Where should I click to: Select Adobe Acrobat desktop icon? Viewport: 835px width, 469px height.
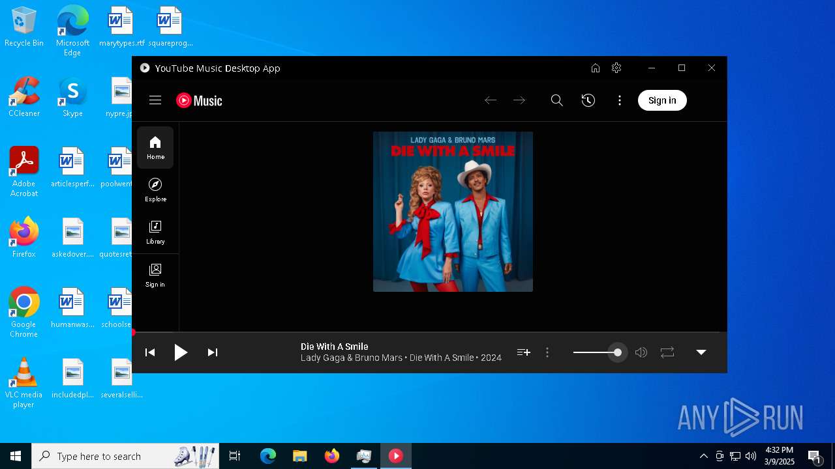[x=24, y=172]
